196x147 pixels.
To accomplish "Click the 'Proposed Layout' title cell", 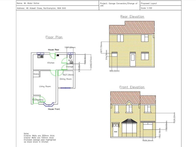I will click(x=149, y=3).
